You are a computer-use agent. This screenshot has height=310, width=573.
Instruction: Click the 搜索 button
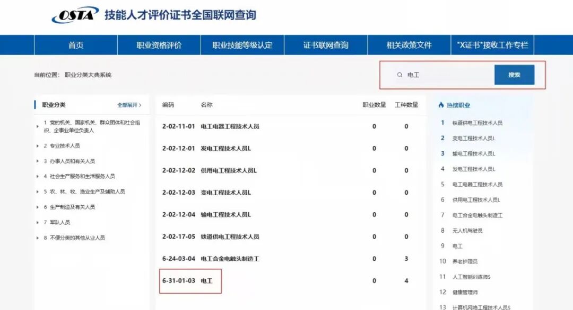coord(514,75)
